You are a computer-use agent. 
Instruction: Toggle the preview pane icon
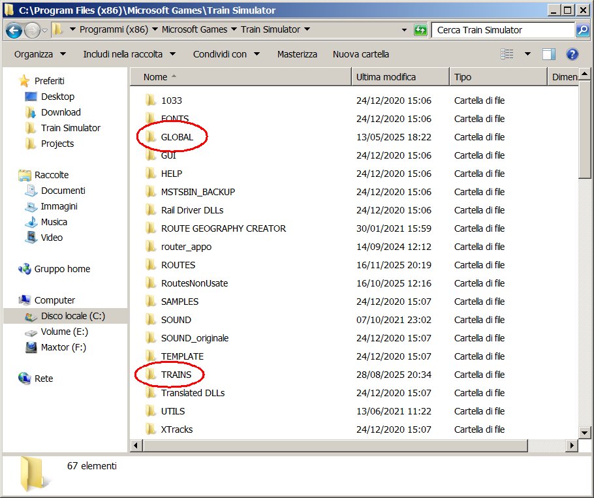coord(549,54)
